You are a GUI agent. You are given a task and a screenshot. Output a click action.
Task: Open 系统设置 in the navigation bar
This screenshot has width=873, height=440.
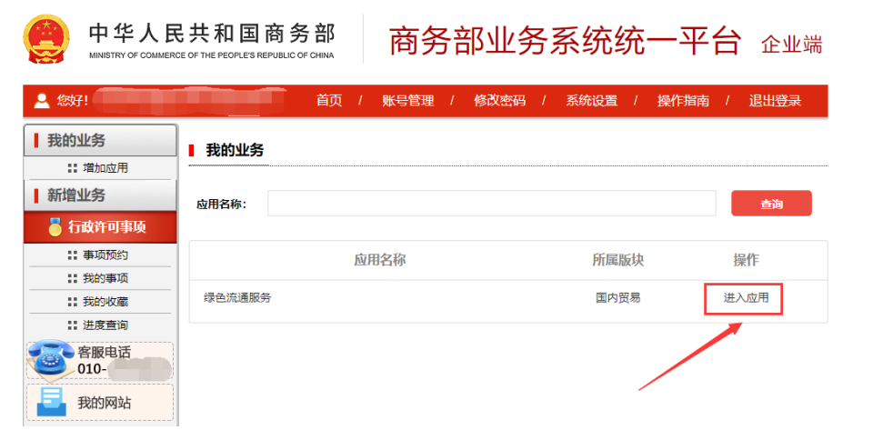[x=591, y=101]
